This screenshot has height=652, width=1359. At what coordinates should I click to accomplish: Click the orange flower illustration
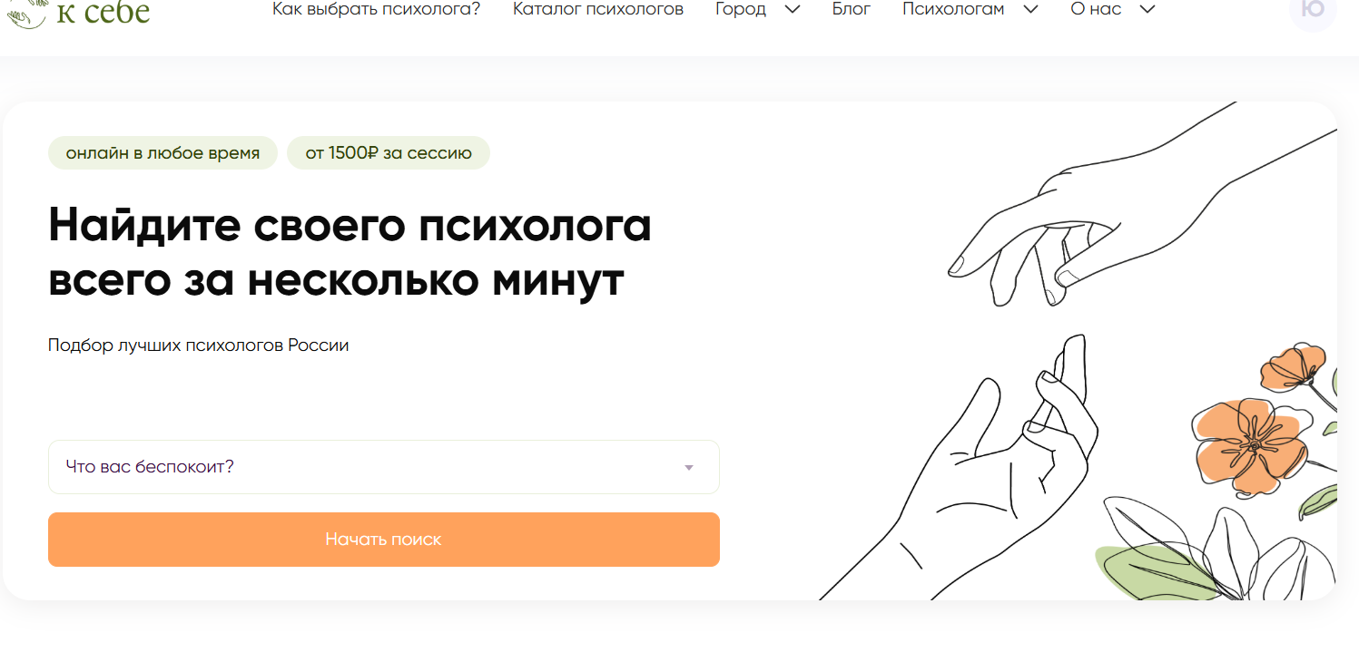(1250, 445)
